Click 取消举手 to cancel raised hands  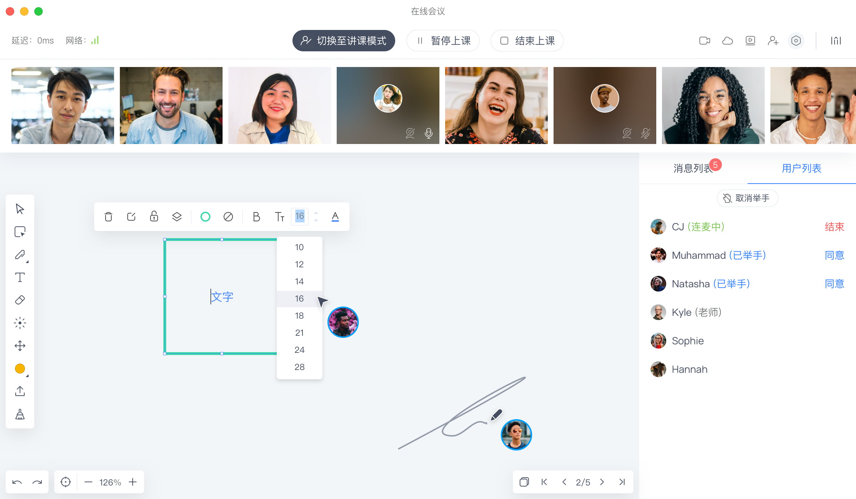tap(747, 198)
